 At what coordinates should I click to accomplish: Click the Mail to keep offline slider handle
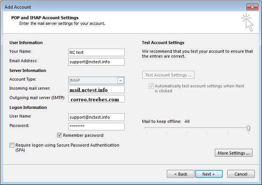(x=248, y=128)
